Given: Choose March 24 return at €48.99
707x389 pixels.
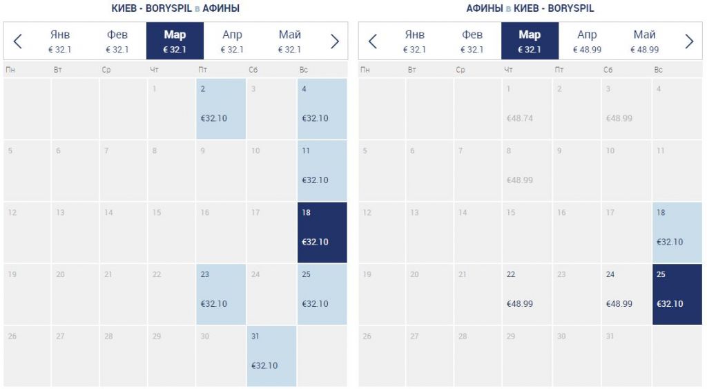Looking at the screenshot, I should pos(626,294).
